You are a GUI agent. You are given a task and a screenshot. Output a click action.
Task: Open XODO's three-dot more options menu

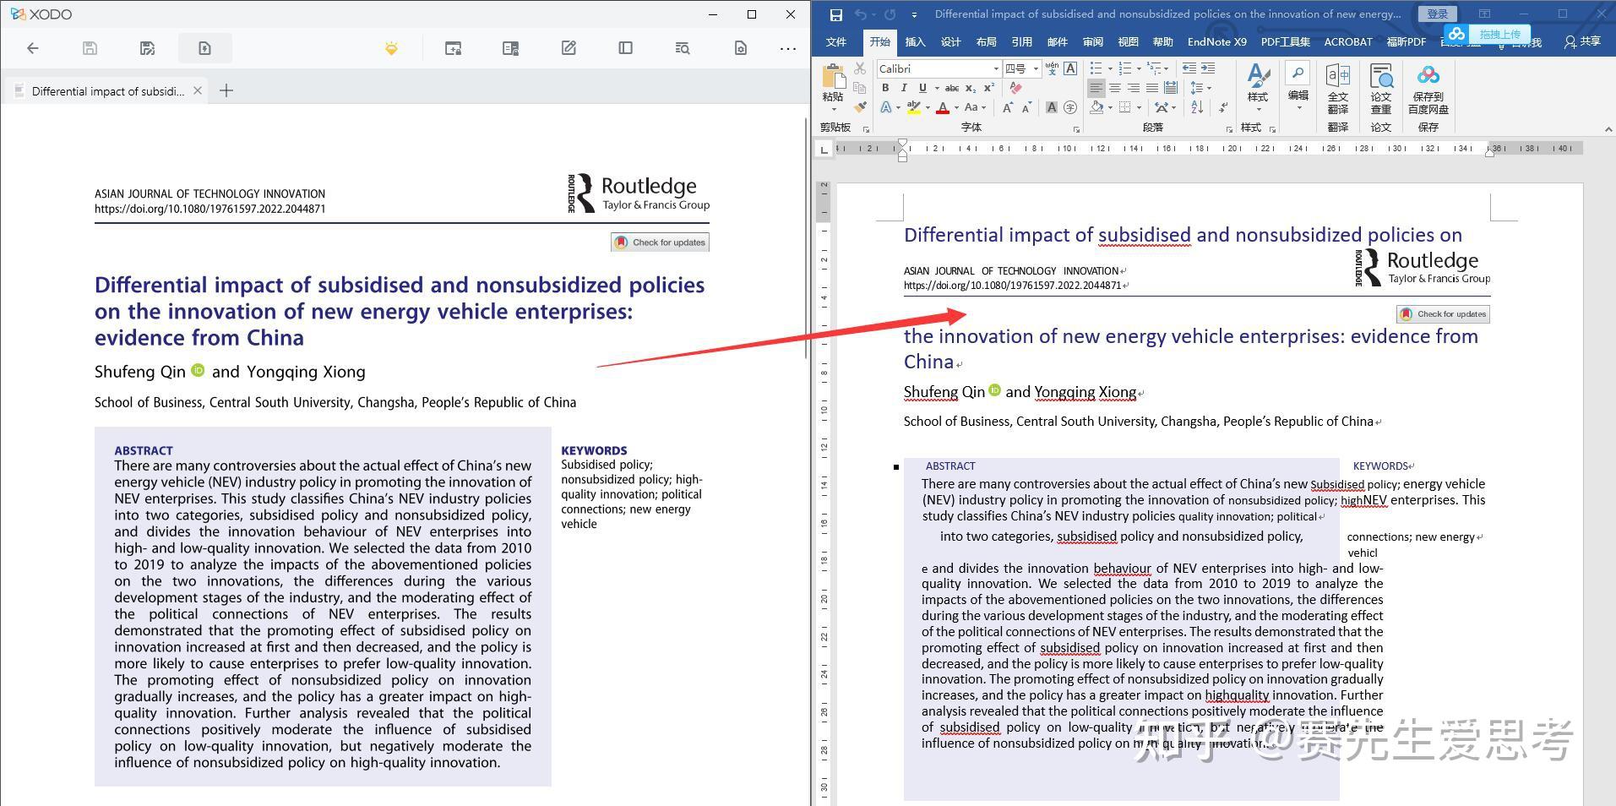[788, 48]
